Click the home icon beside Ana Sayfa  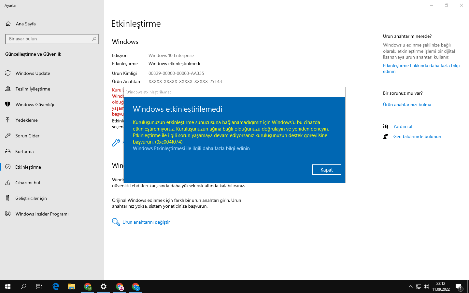(8, 24)
